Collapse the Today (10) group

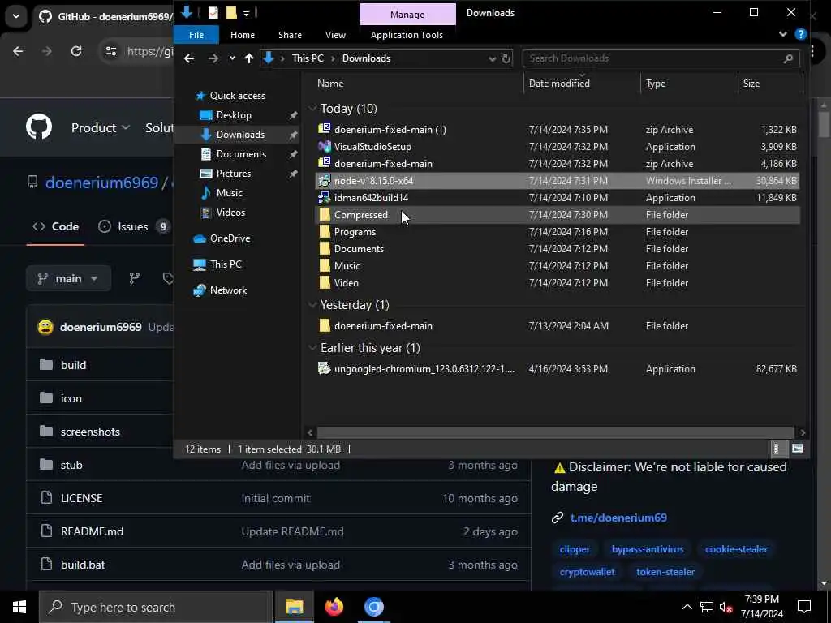(x=312, y=109)
